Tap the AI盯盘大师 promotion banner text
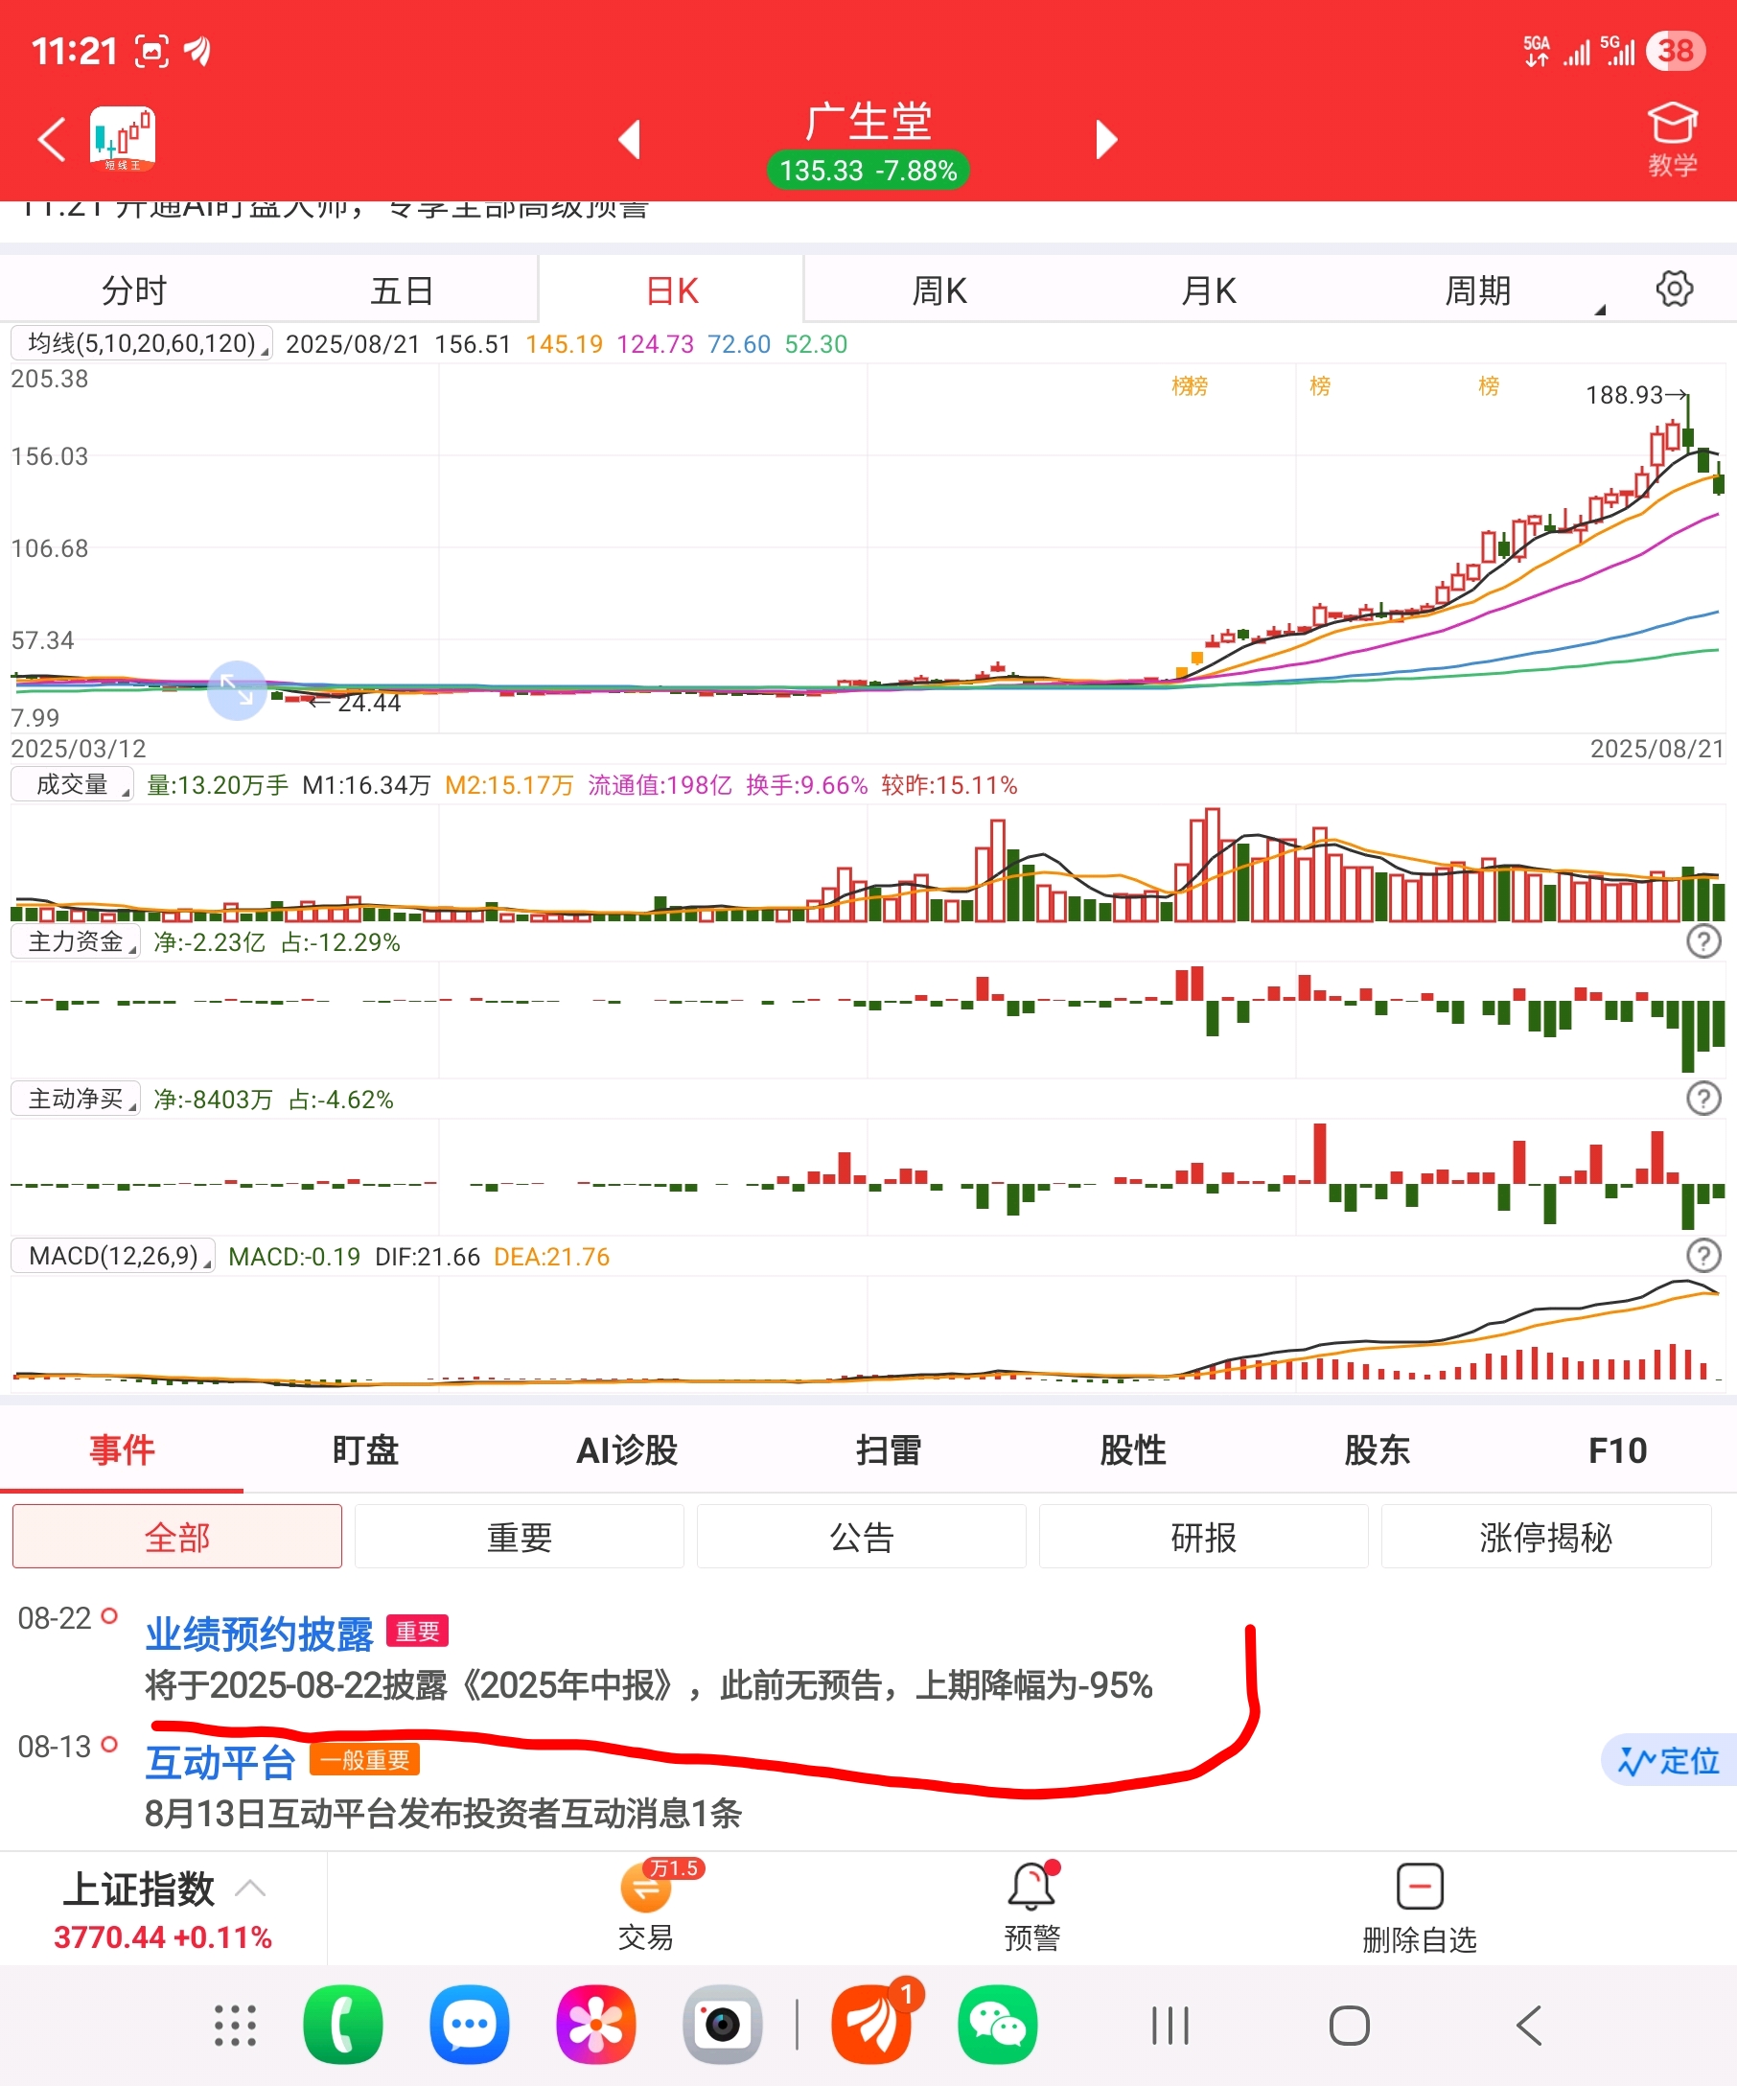Viewport: 1737px width, 2086px height. point(334,209)
